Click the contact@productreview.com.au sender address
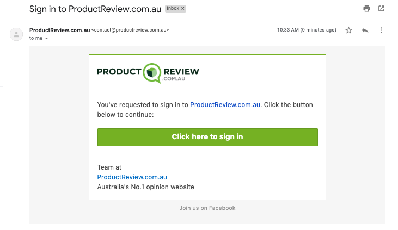The image size is (398, 230). [130, 30]
